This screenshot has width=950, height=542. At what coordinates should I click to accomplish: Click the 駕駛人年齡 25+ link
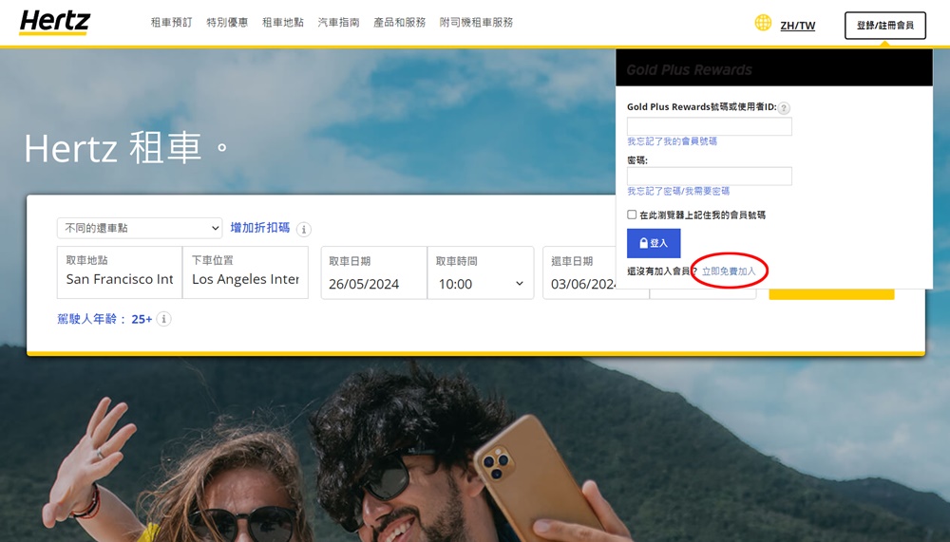click(x=104, y=319)
